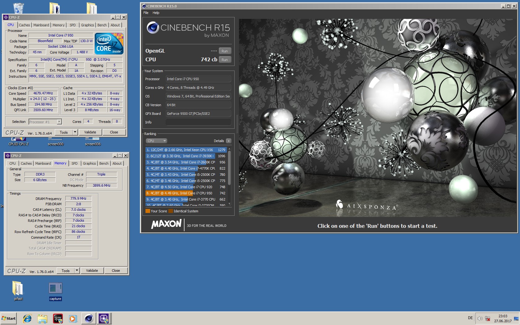Open the Recycle Bin desktop icon

19,8
